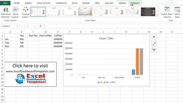Click the Select All corner button
183x103 pixels.
click(2, 32)
